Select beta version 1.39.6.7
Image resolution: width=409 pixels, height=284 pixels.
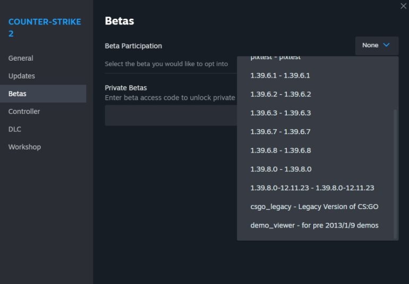280,131
